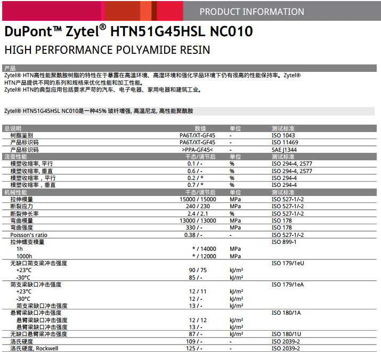The image size is (381, 352).
Task: Click the 87 / - value
Action: click(196, 334)
